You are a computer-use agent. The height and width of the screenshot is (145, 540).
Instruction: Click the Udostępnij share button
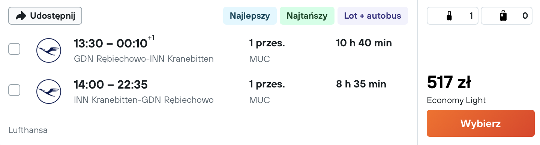pyautogui.click(x=45, y=16)
